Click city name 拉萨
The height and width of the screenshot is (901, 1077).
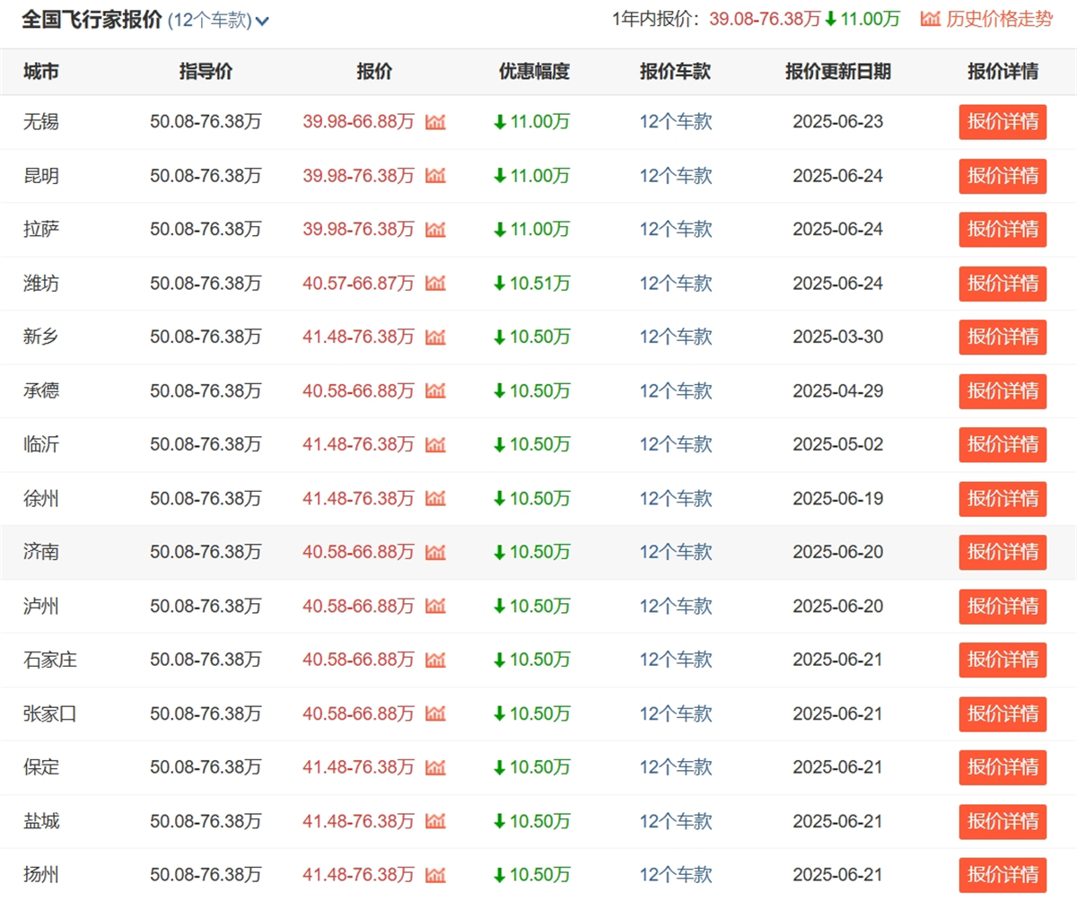[41, 230]
